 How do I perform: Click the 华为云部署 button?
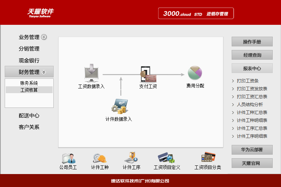tap(252, 150)
